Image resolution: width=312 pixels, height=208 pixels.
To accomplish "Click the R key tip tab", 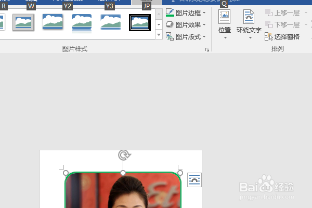I will 4,6.
